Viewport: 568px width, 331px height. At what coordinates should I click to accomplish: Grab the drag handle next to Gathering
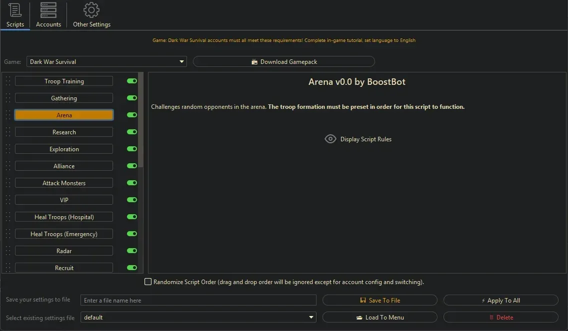[8, 98]
